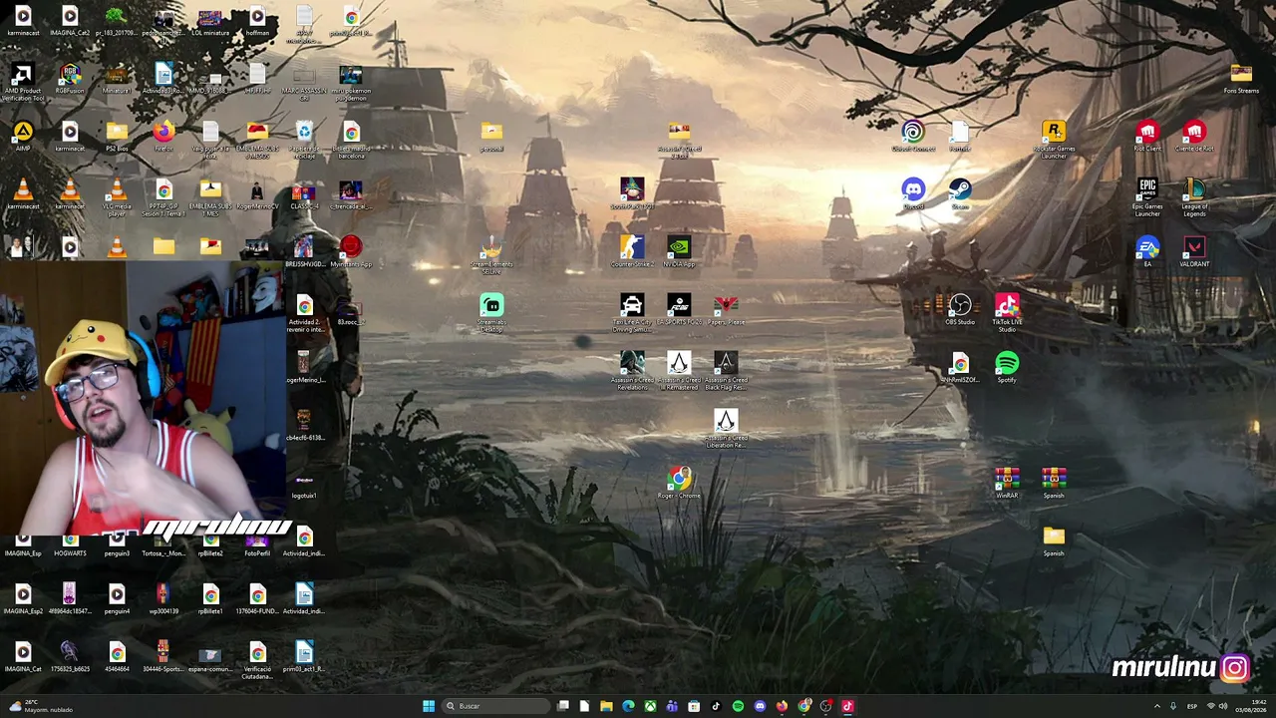Viewport: 1276px width, 718px height.
Task: Open Taxi Life city driving simulator
Action: pos(632,312)
